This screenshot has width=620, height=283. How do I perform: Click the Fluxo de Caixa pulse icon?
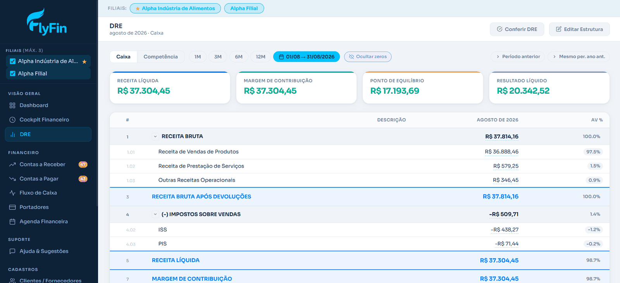pos(12,193)
